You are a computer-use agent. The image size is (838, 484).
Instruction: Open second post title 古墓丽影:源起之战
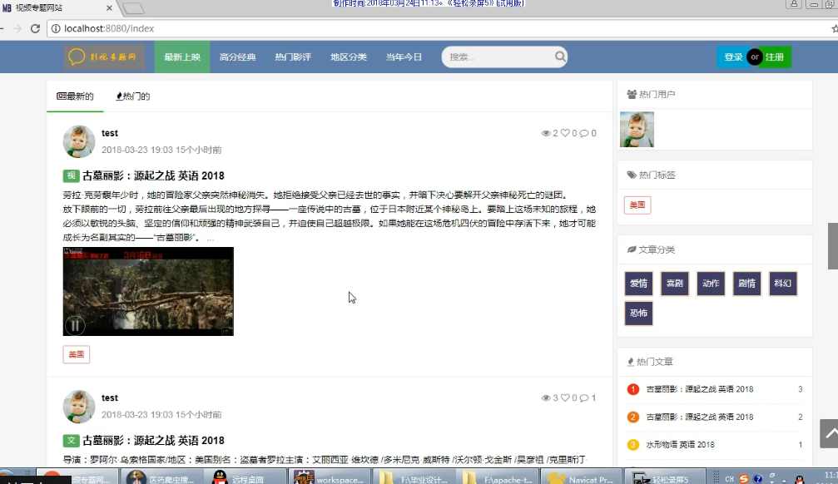tap(153, 441)
